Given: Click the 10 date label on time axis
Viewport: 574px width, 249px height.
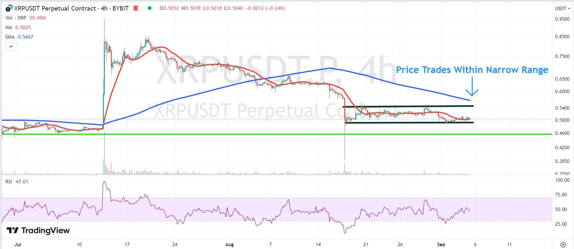Looking at the screenshot, I should [79, 245].
